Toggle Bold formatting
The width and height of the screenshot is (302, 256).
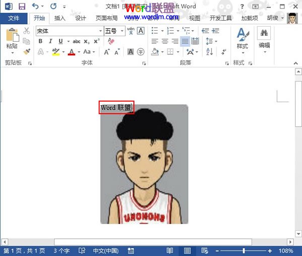coord(41,41)
